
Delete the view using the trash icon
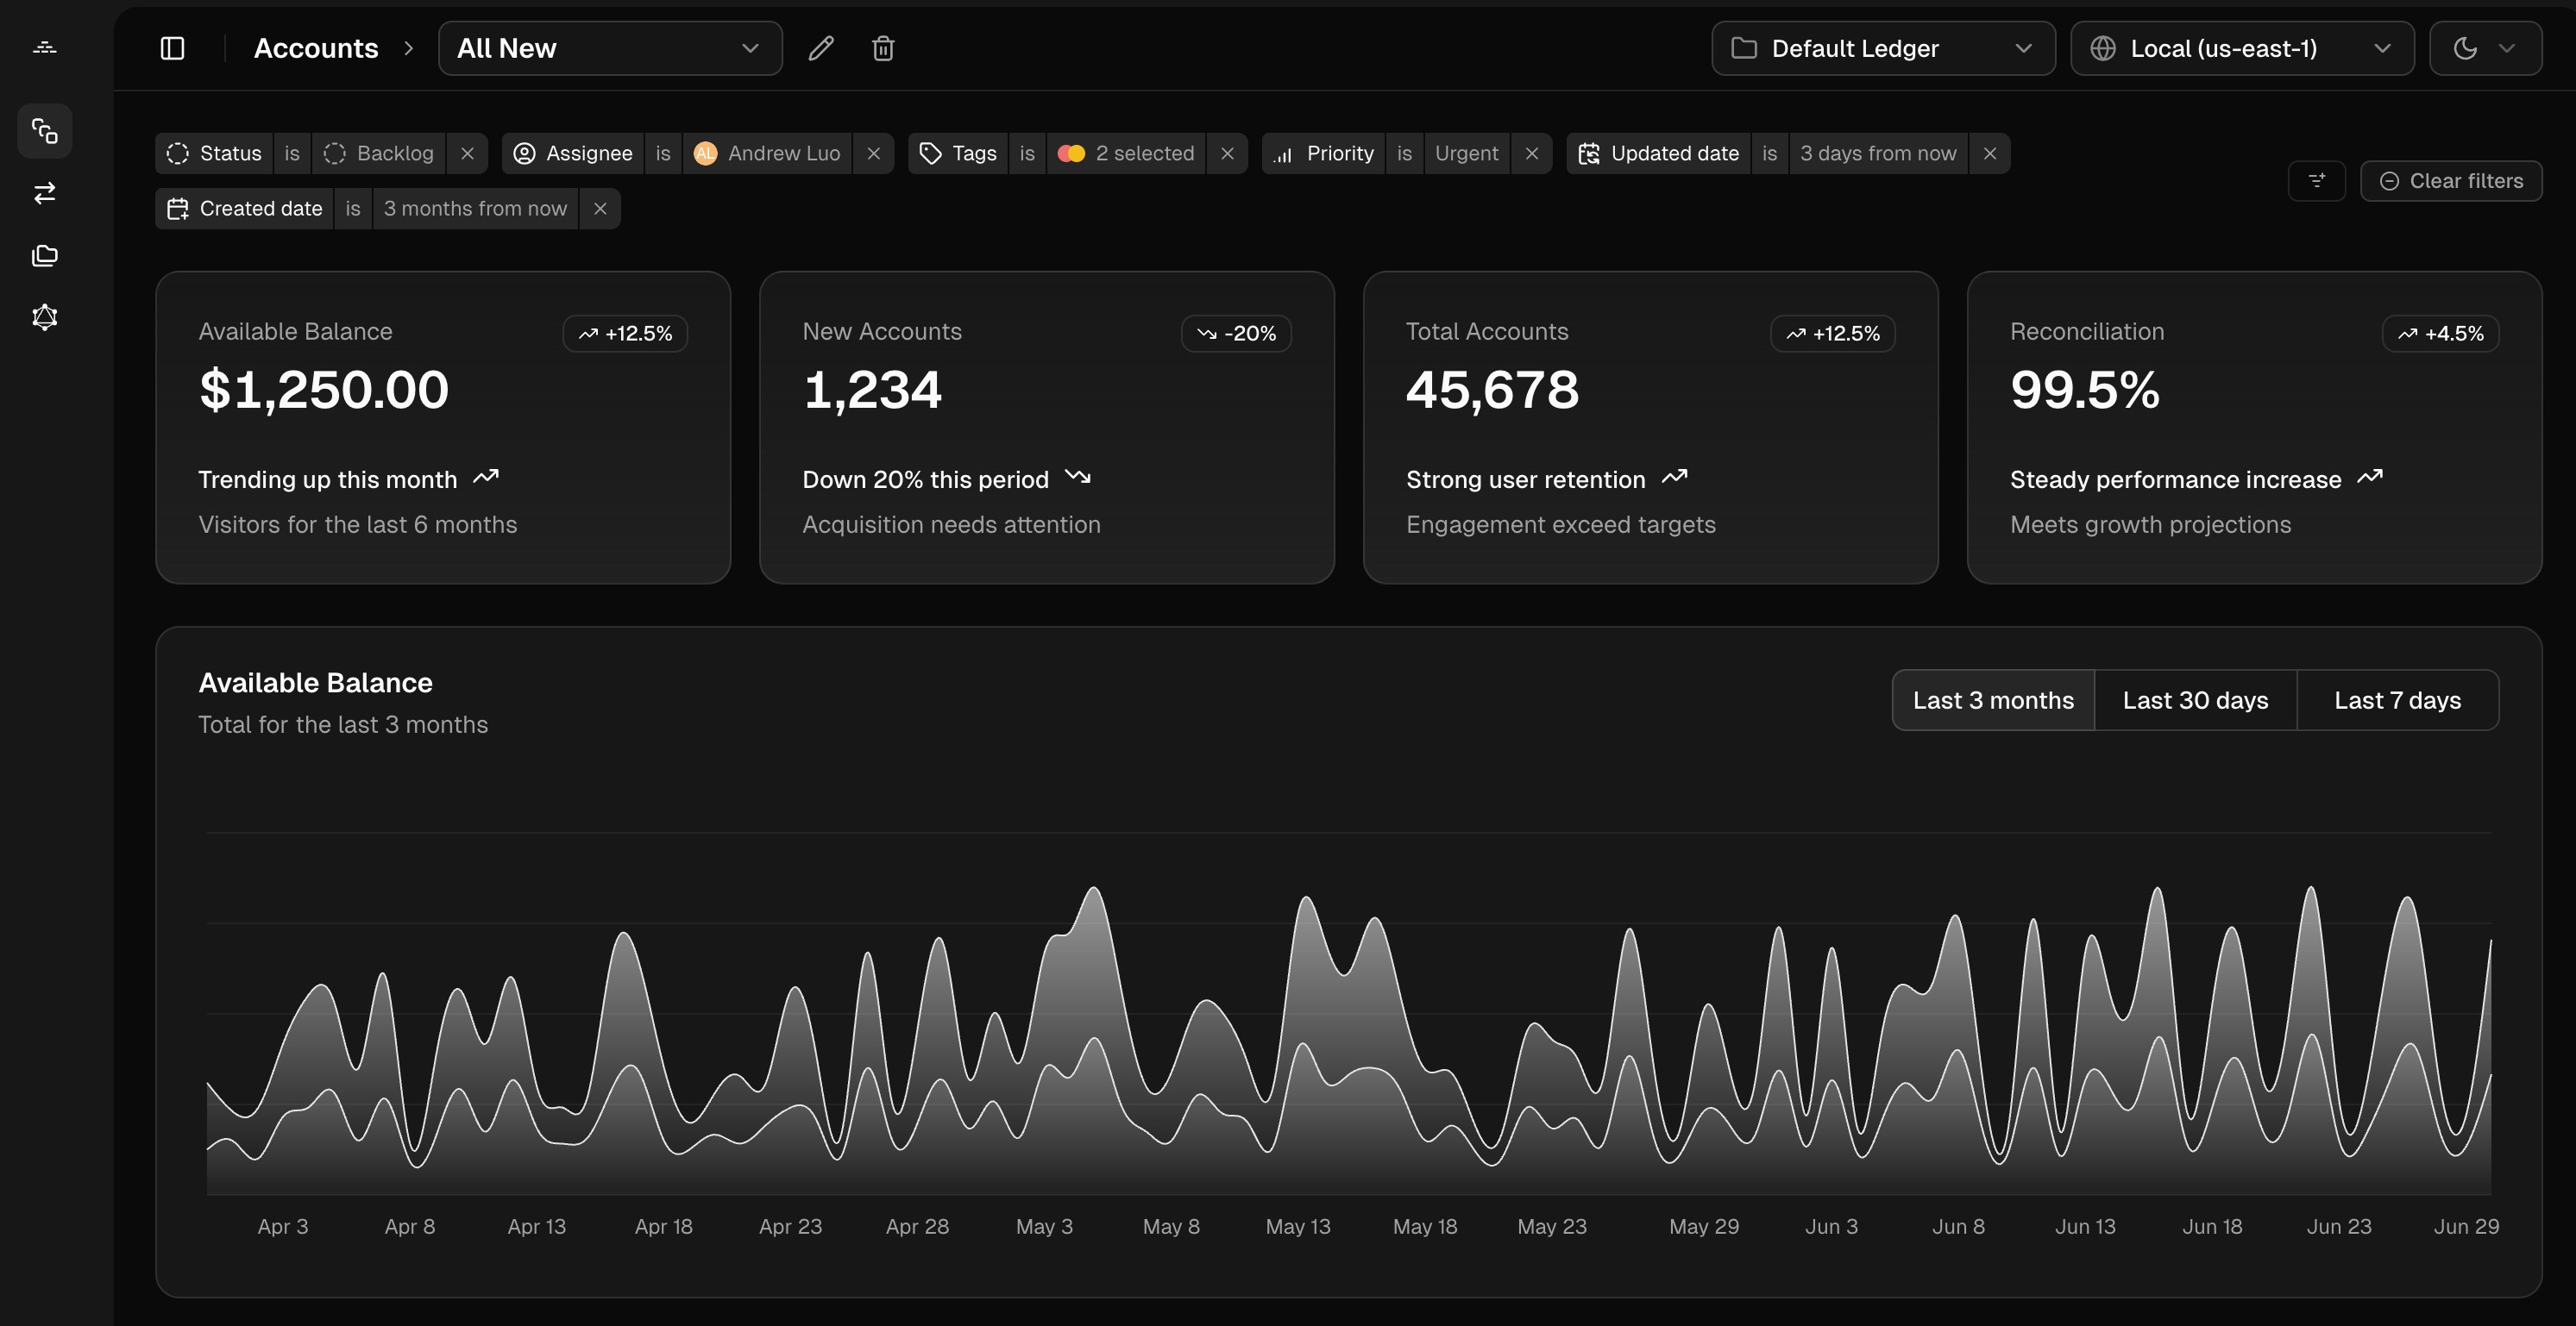[x=883, y=47]
